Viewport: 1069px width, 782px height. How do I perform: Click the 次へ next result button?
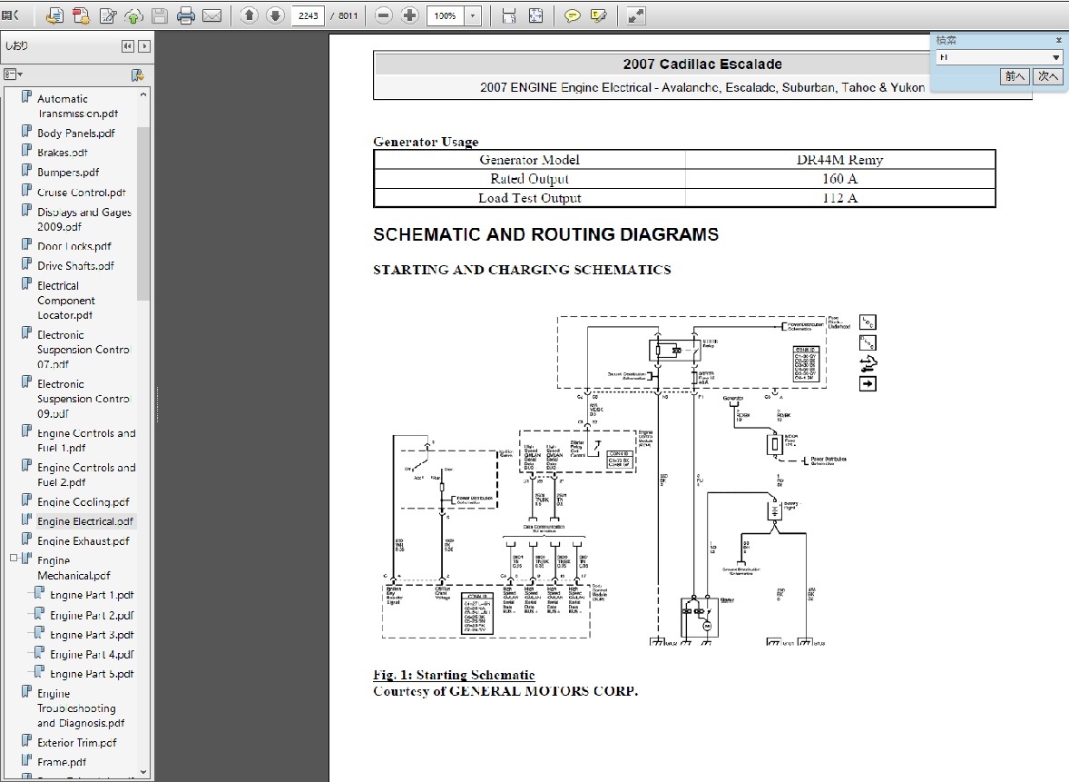[1048, 76]
